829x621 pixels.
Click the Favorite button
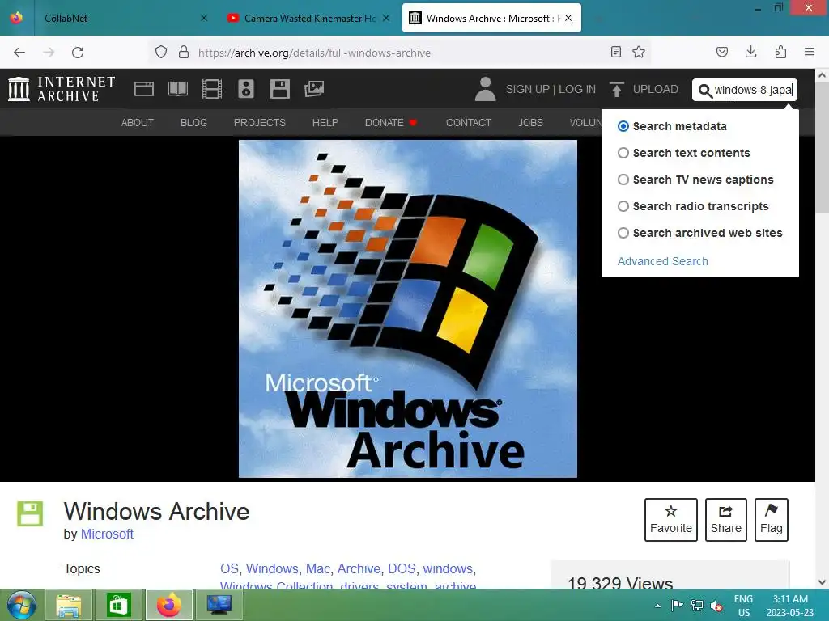point(671,520)
